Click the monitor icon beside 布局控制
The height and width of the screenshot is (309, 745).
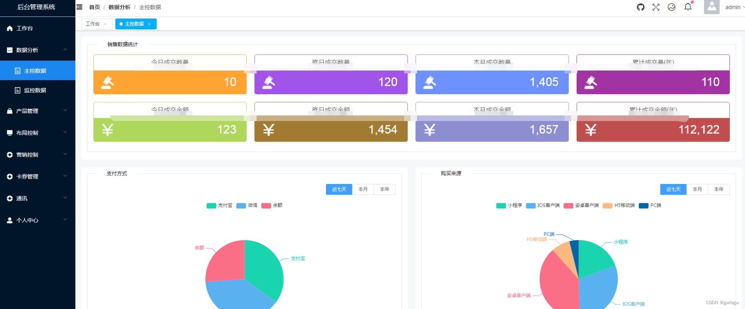[10, 133]
